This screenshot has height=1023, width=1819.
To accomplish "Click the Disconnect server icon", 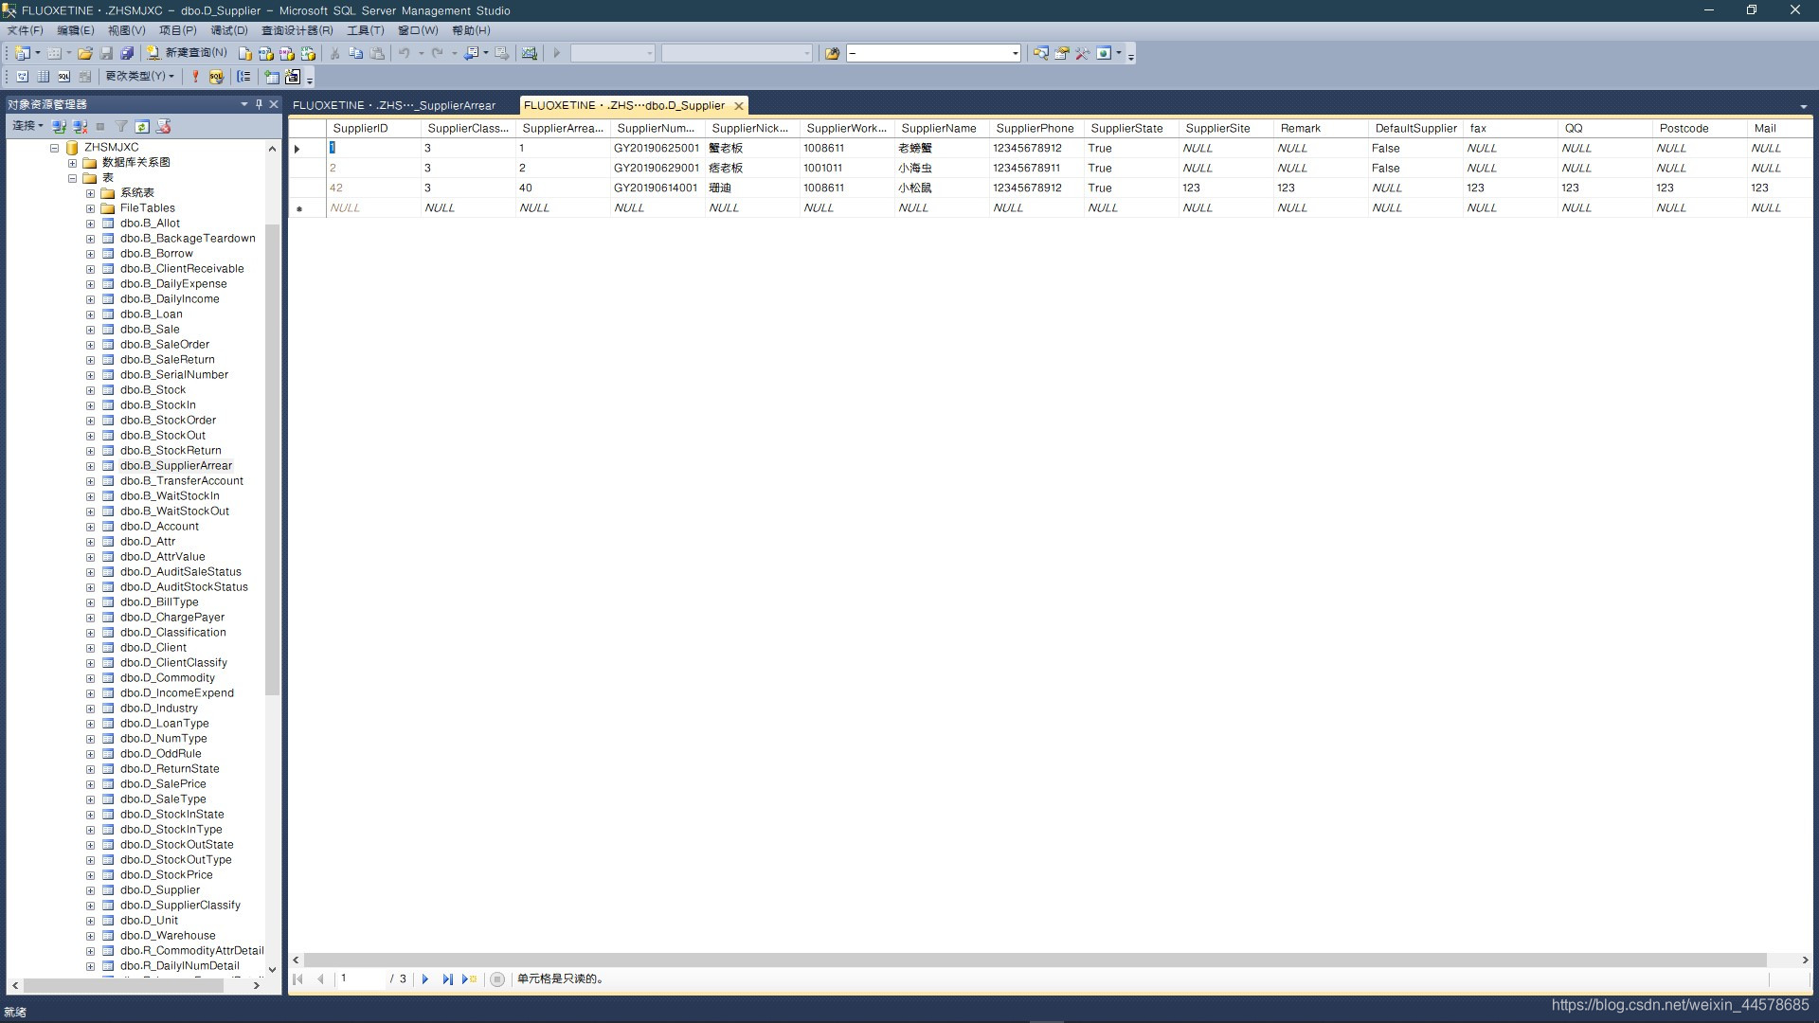I will point(80,126).
